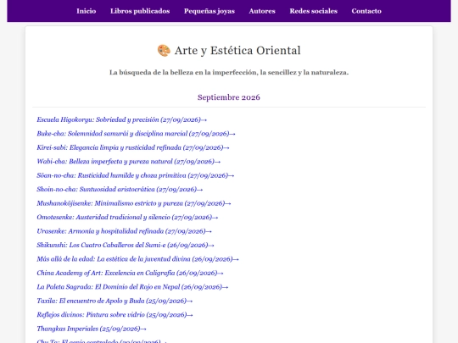The width and height of the screenshot is (458, 343).
Task: Open Mushanokōjisenke: Minimalismo estricto article
Action: (x=134, y=203)
